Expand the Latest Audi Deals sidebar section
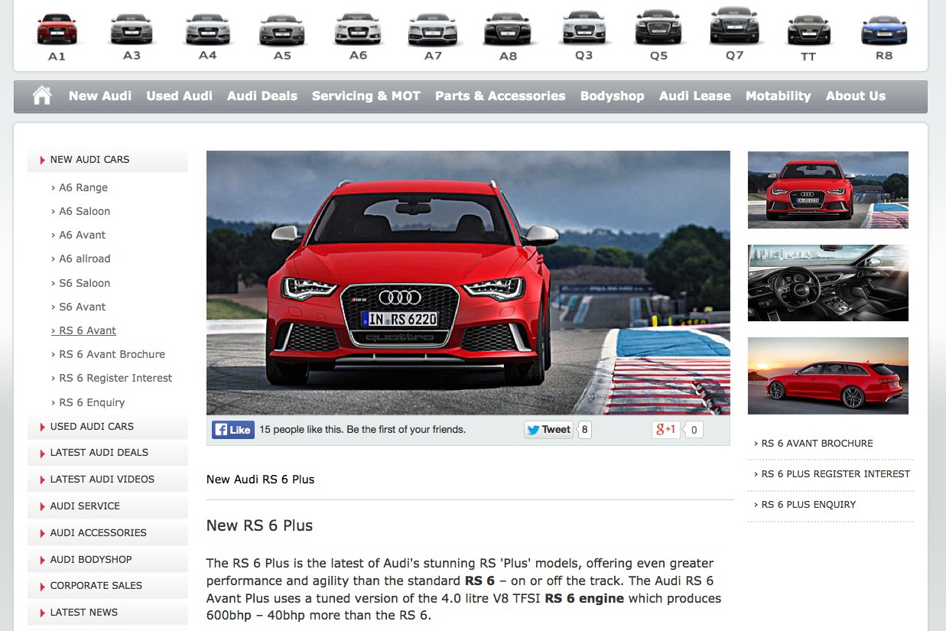Image resolution: width=946 pixels, height=631 pixels. (107, 453)
